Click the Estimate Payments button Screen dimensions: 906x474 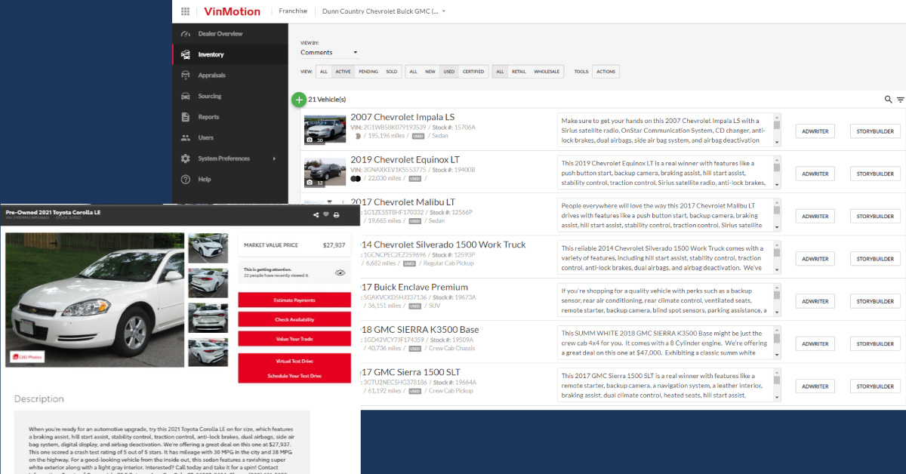tap(294, 300)
